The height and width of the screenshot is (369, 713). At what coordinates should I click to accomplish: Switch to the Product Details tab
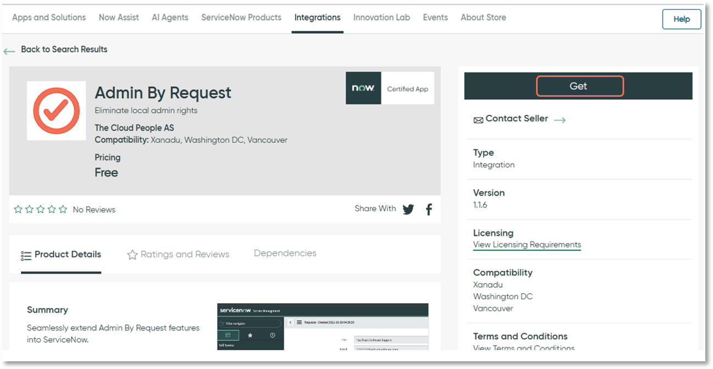[61, 255]
